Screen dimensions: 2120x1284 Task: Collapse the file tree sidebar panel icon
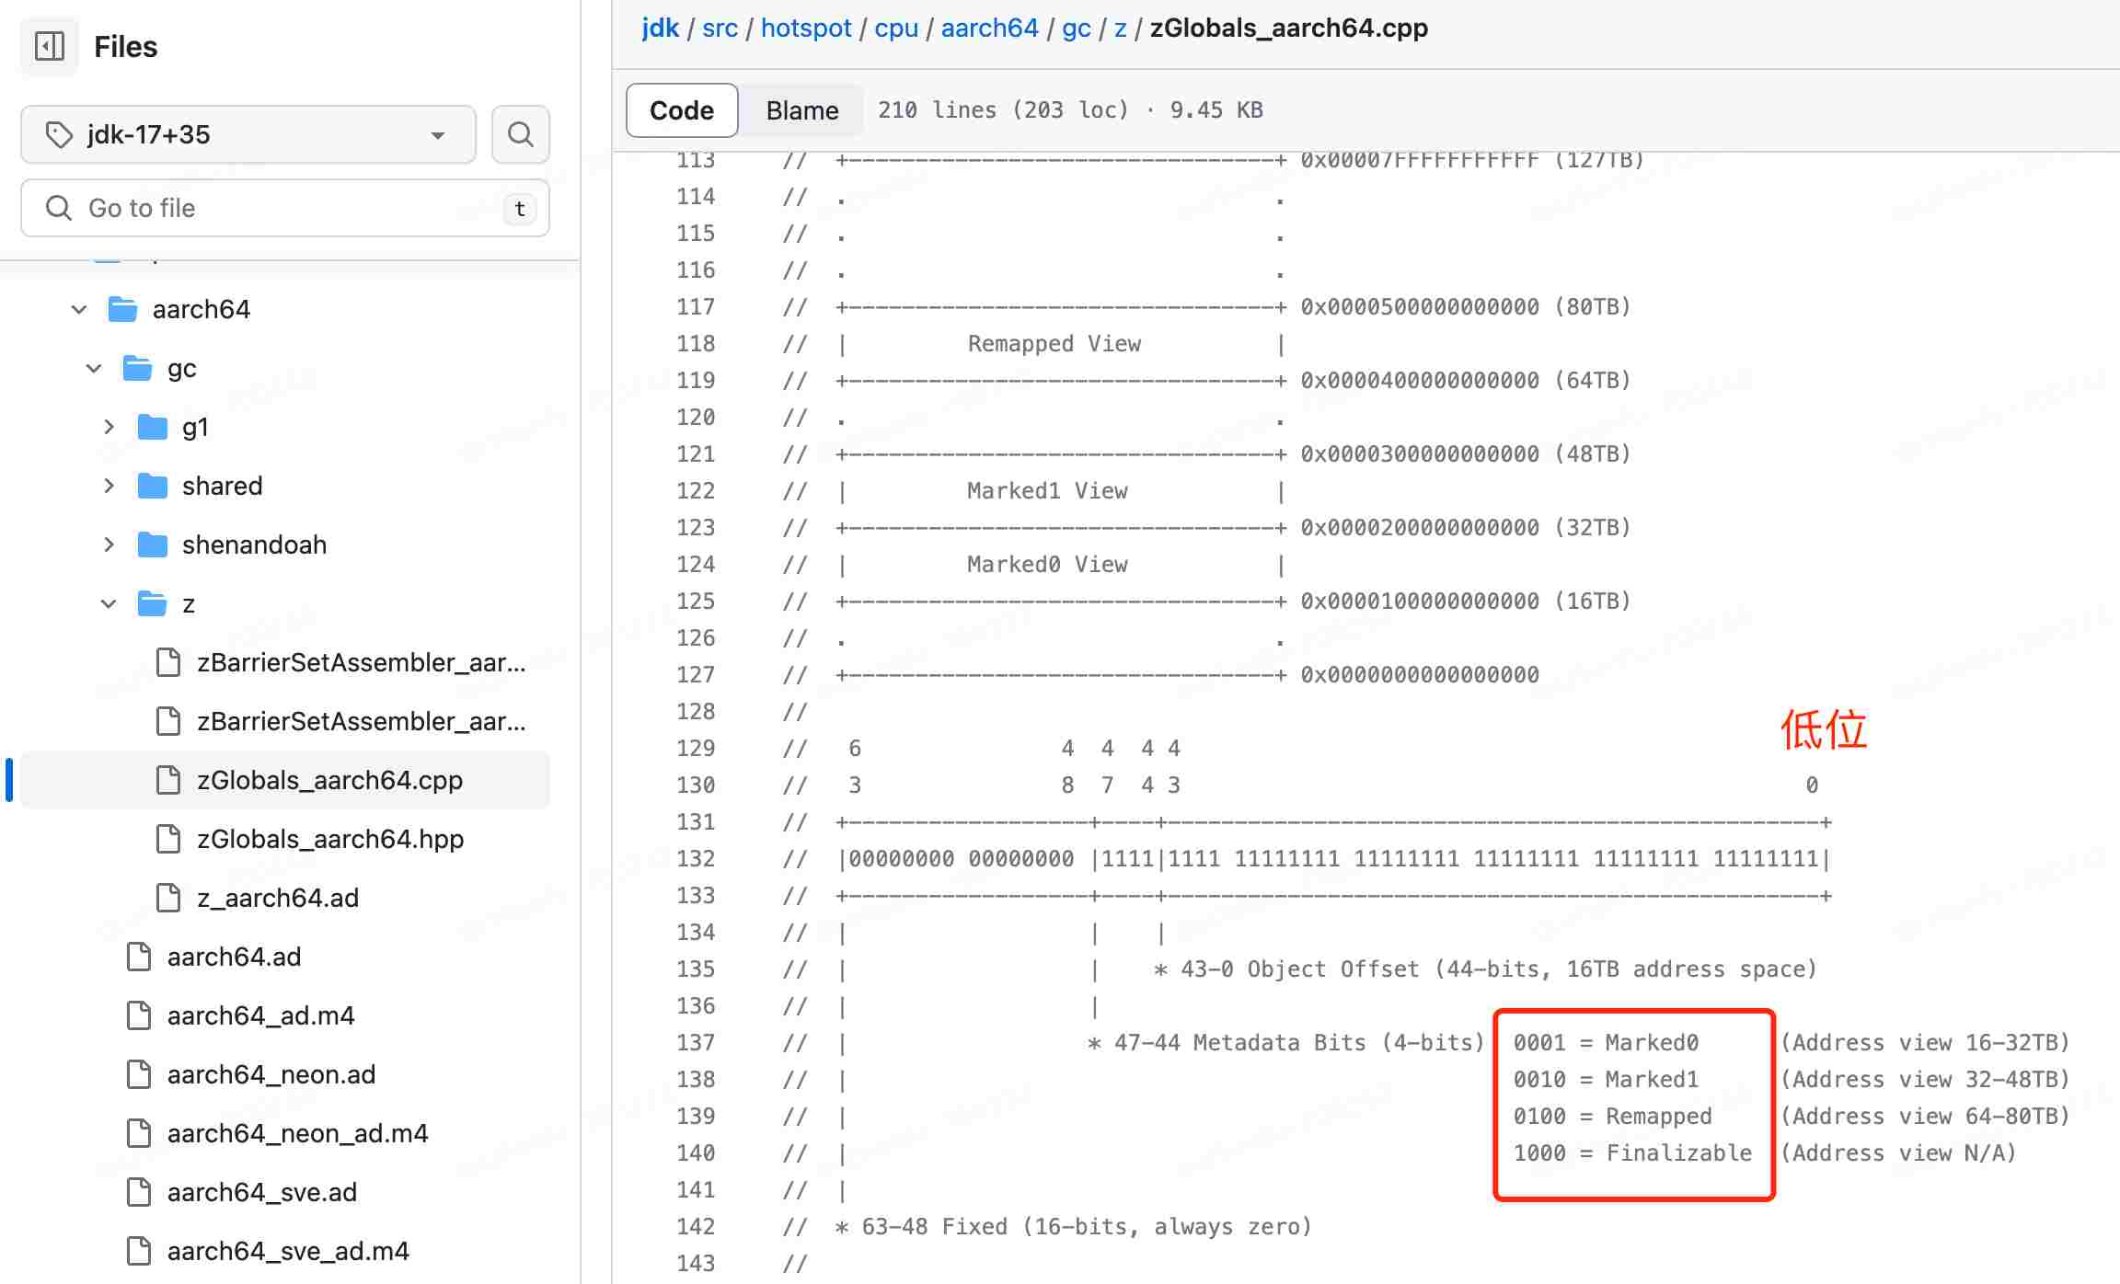click(x=49, y=46)
